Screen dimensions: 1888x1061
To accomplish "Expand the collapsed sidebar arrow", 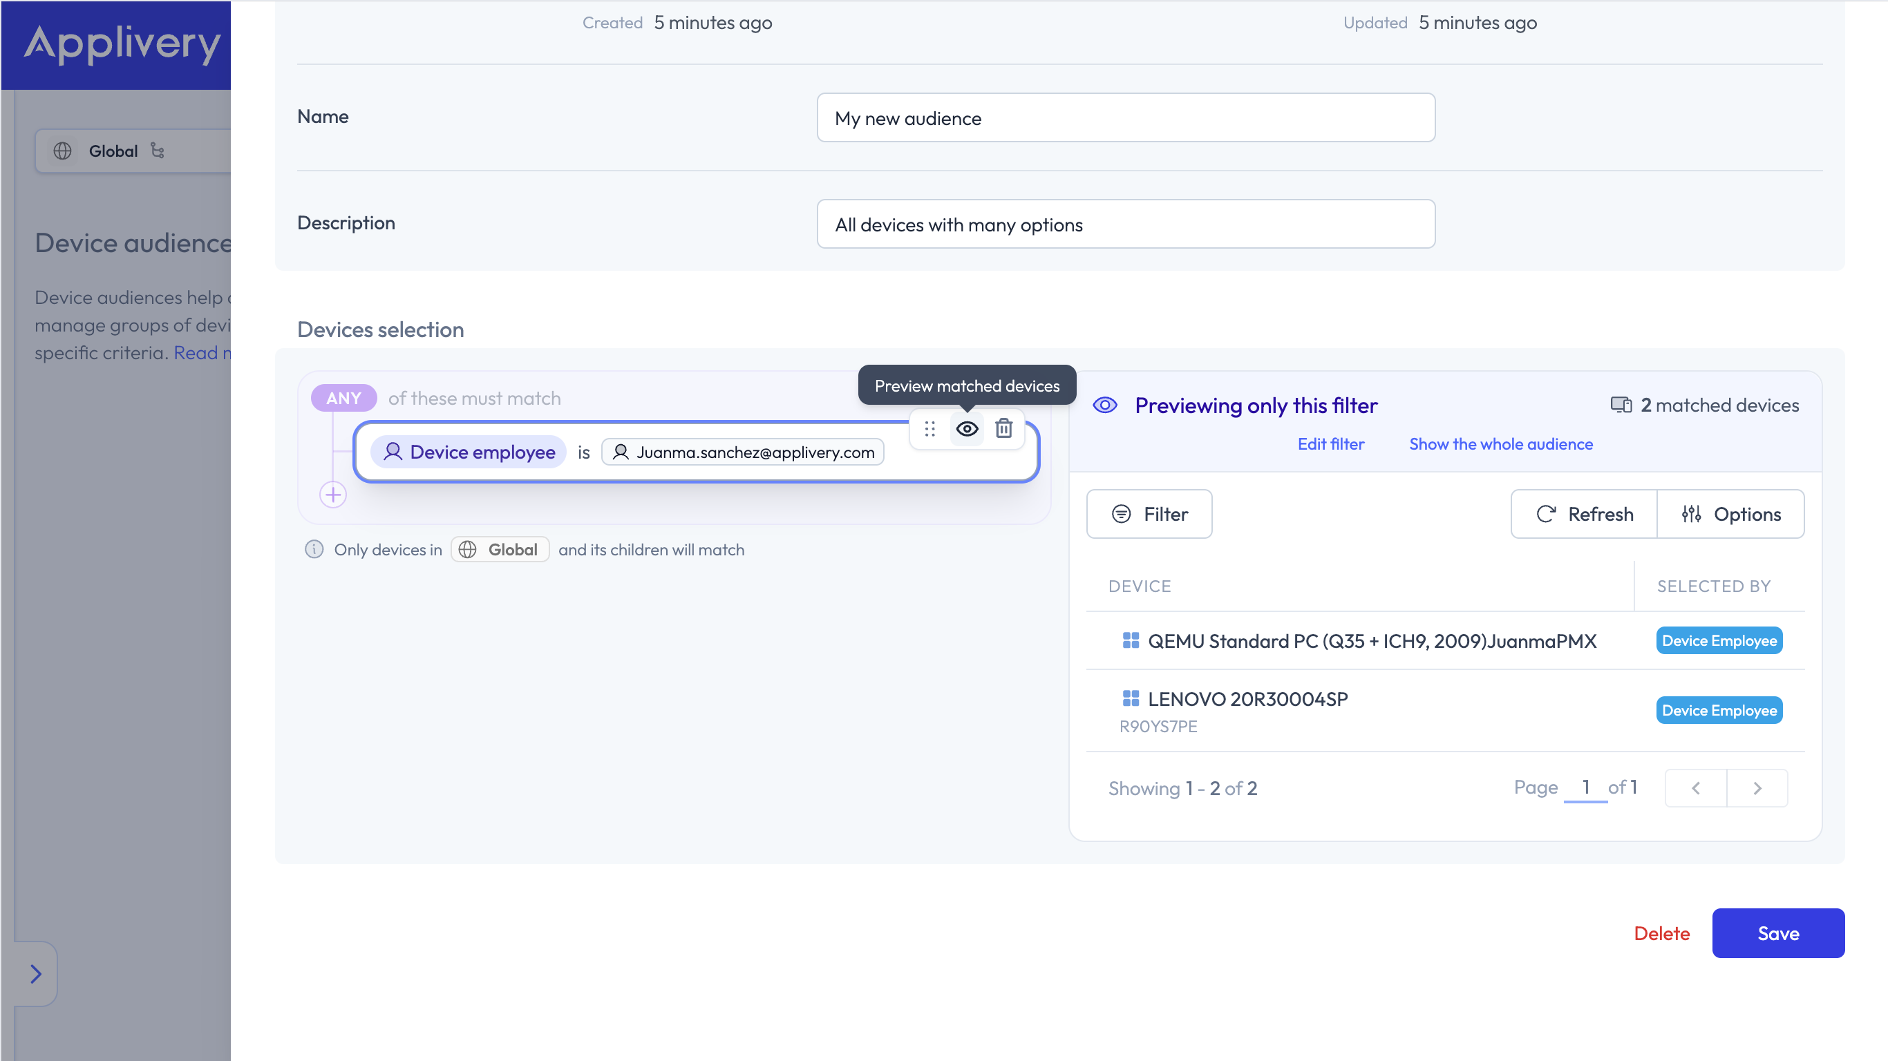I will click(x=35, y=974).
